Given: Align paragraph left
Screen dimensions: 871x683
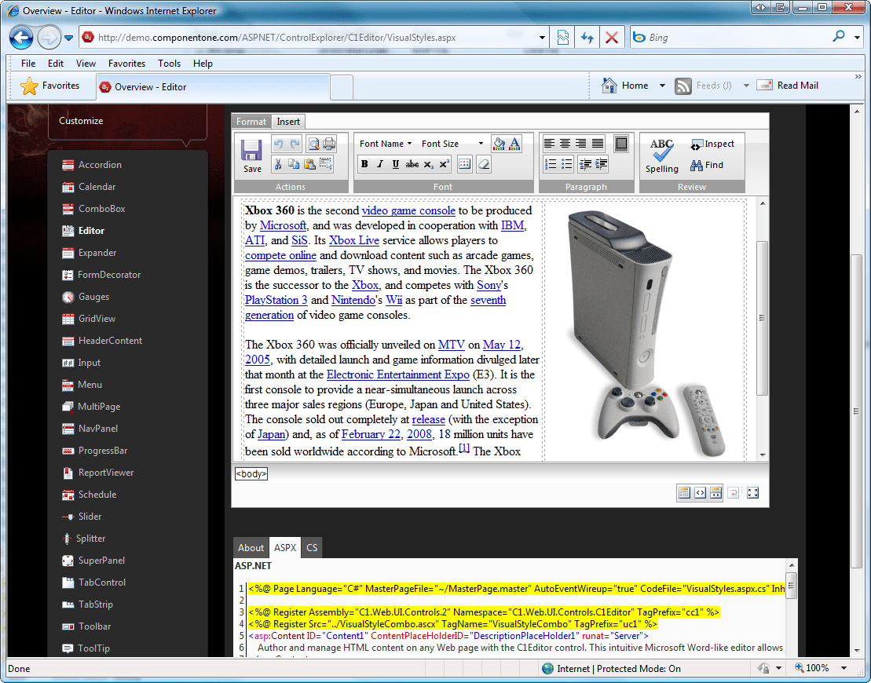Looking at the screenshot, I should [549, 144].
